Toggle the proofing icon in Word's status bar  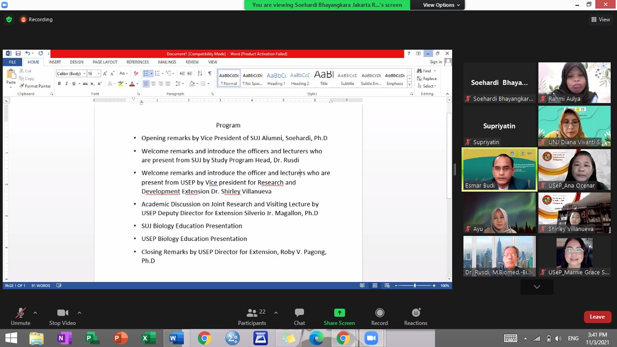click(x=59, y=285)
